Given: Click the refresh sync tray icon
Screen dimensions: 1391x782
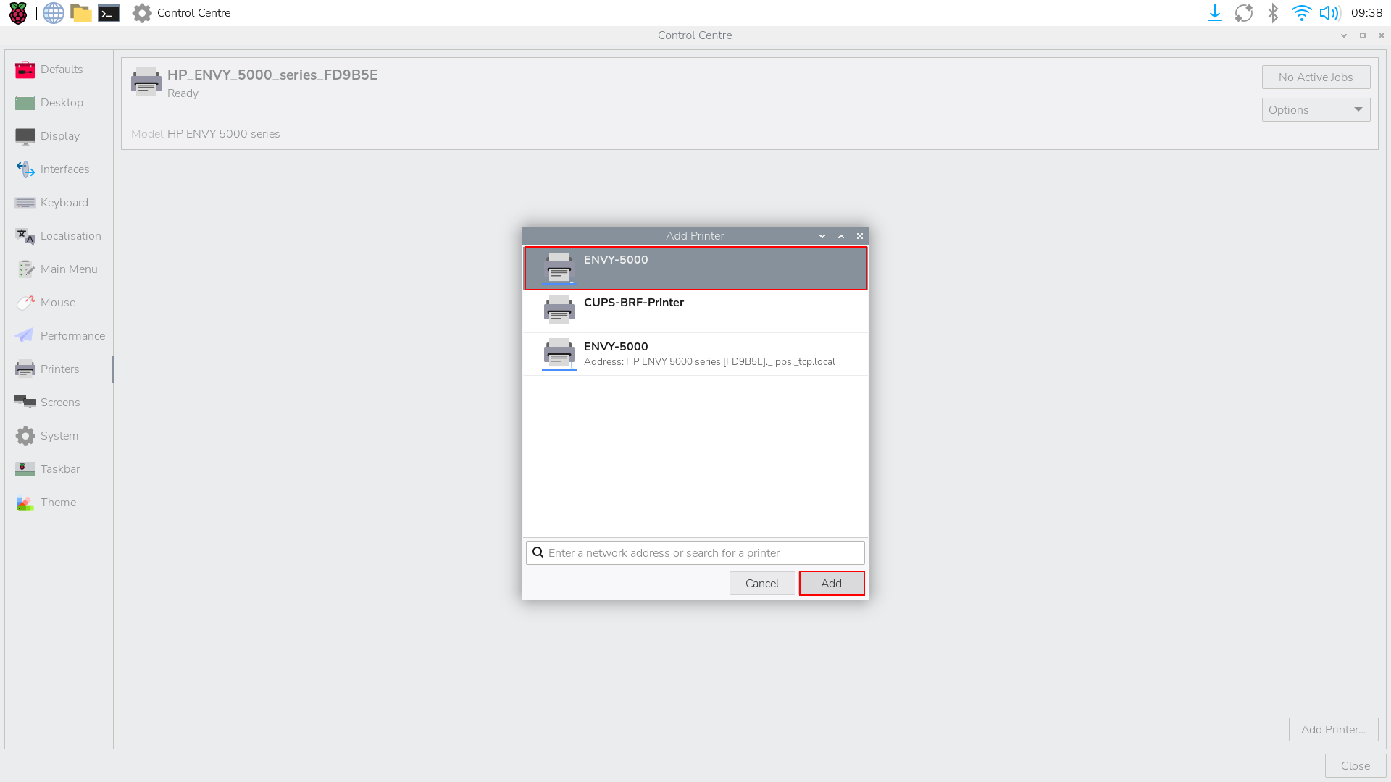Looking at the screenshot, I should pos(1244,13).
